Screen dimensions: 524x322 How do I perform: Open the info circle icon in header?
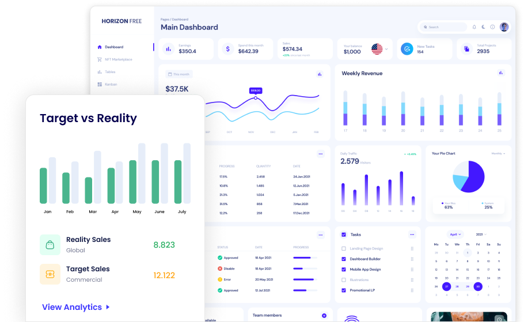click(492, 27)
